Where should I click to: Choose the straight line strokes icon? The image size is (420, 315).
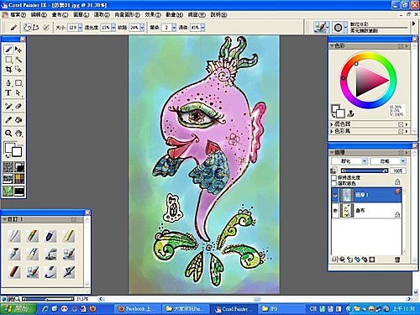(x=35, y=28)
